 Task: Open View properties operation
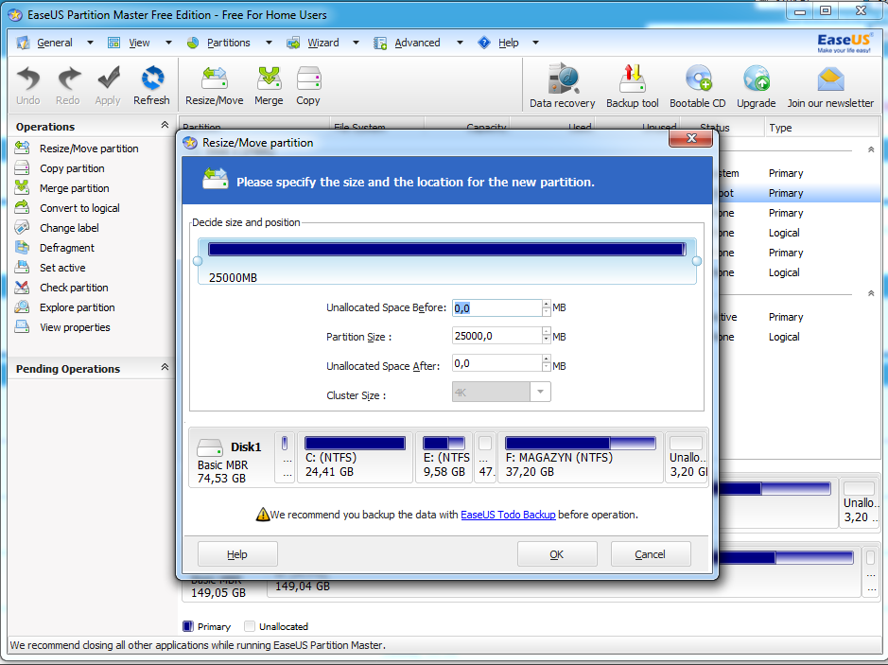[x=75, y=327]
